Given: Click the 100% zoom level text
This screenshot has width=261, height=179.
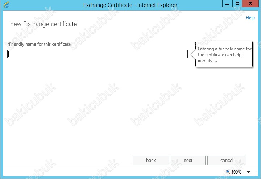Looking at the screenshot, I should point(236,172).
